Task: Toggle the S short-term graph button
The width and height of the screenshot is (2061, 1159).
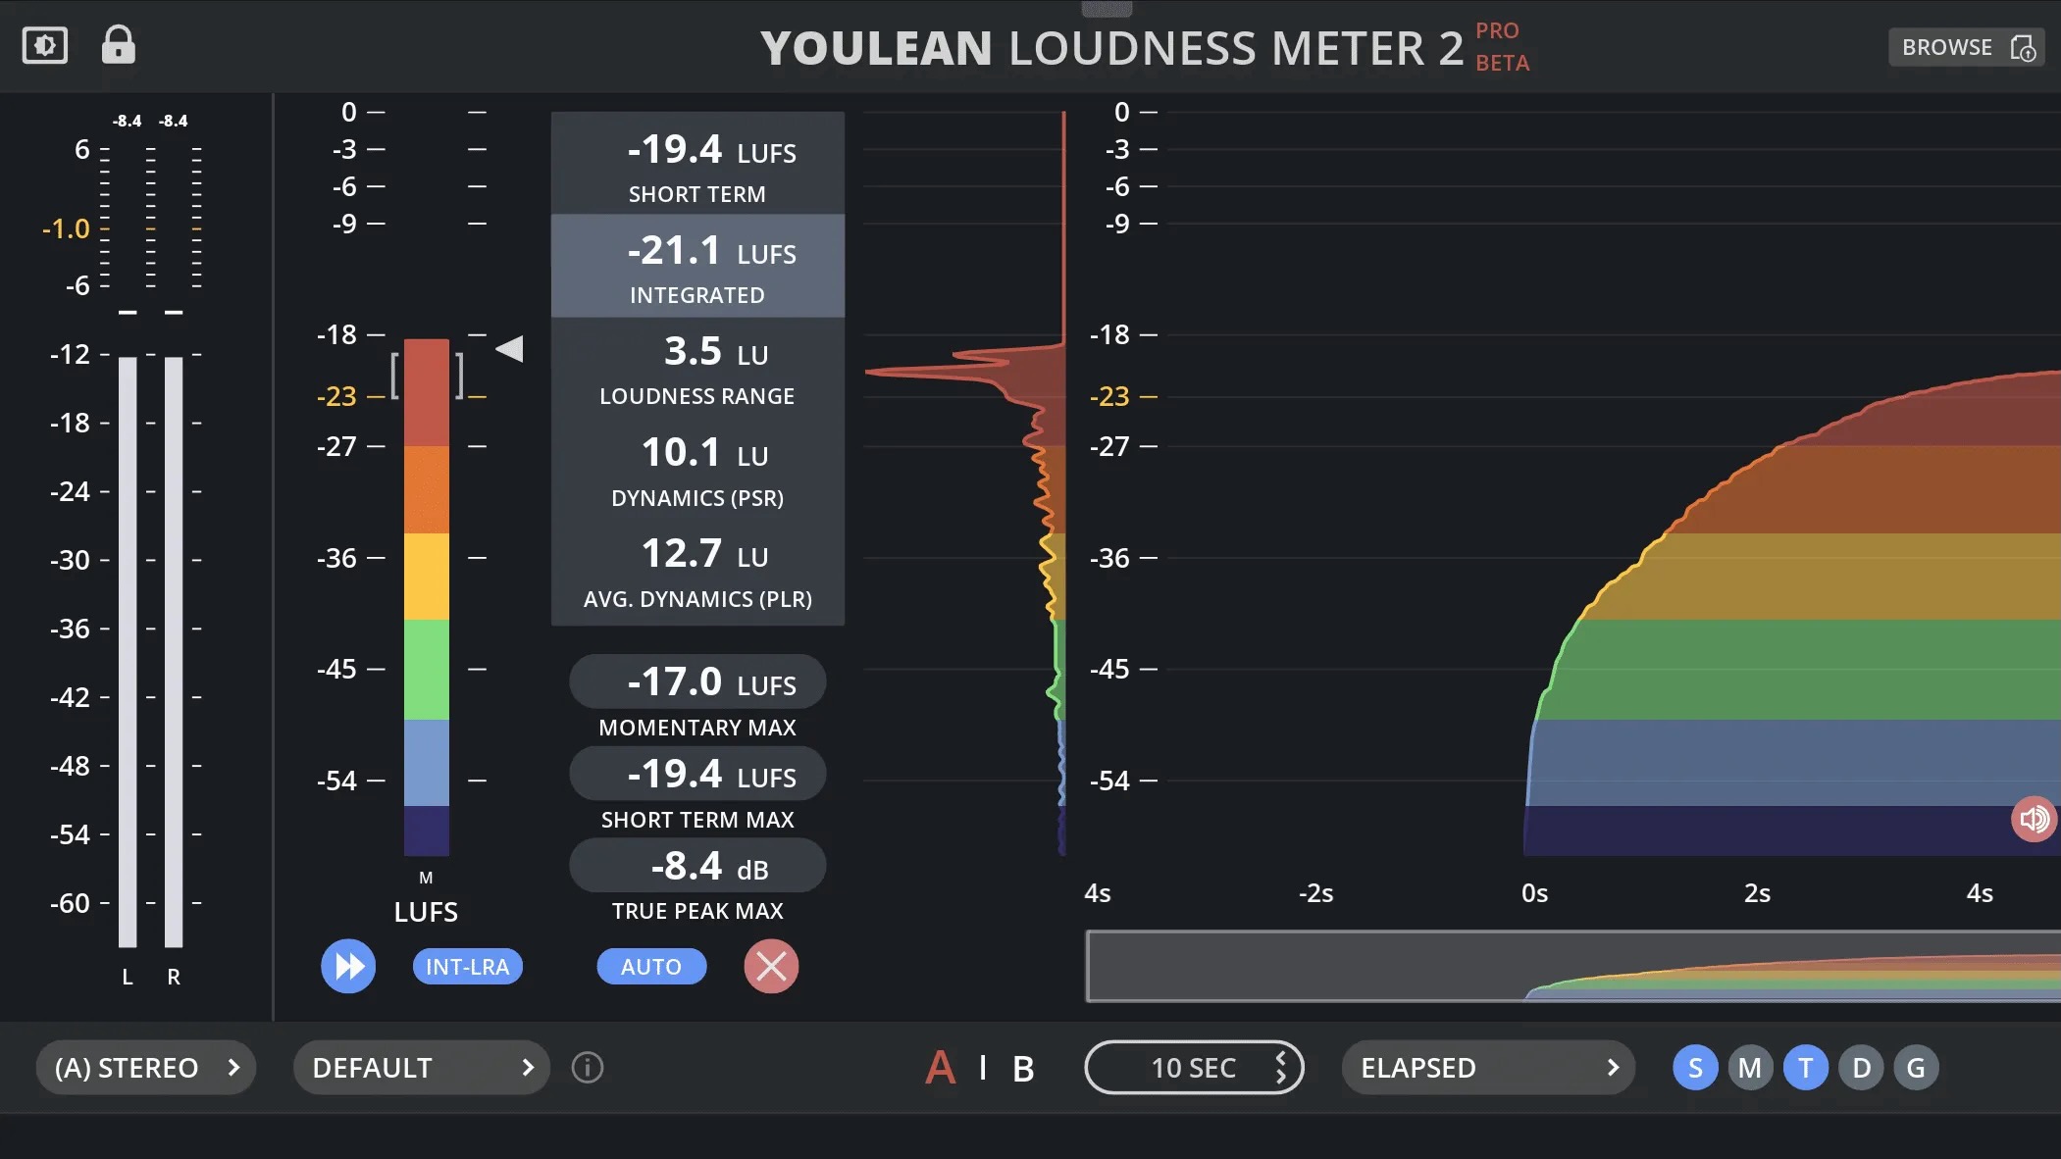Action: pyautogui.click(x=1695, y=1067)
